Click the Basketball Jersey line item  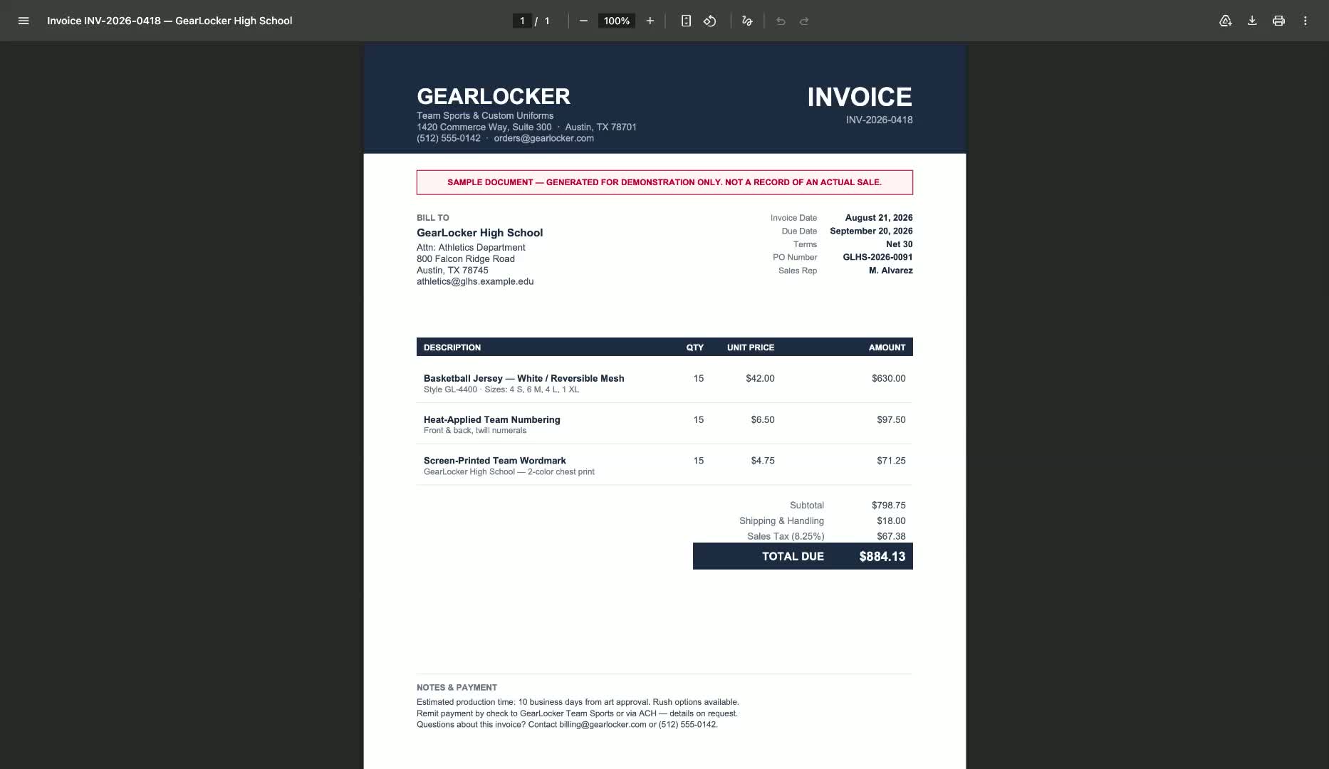click(x=523, y=378)
